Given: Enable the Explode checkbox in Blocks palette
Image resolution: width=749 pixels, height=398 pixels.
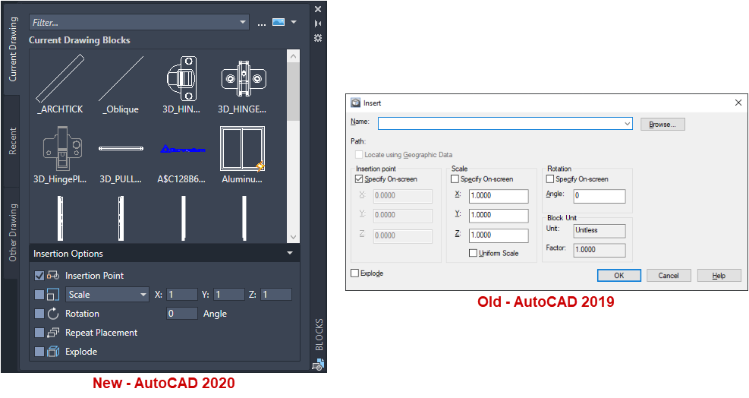Looking at the screenshot, I should click(39, 352).
